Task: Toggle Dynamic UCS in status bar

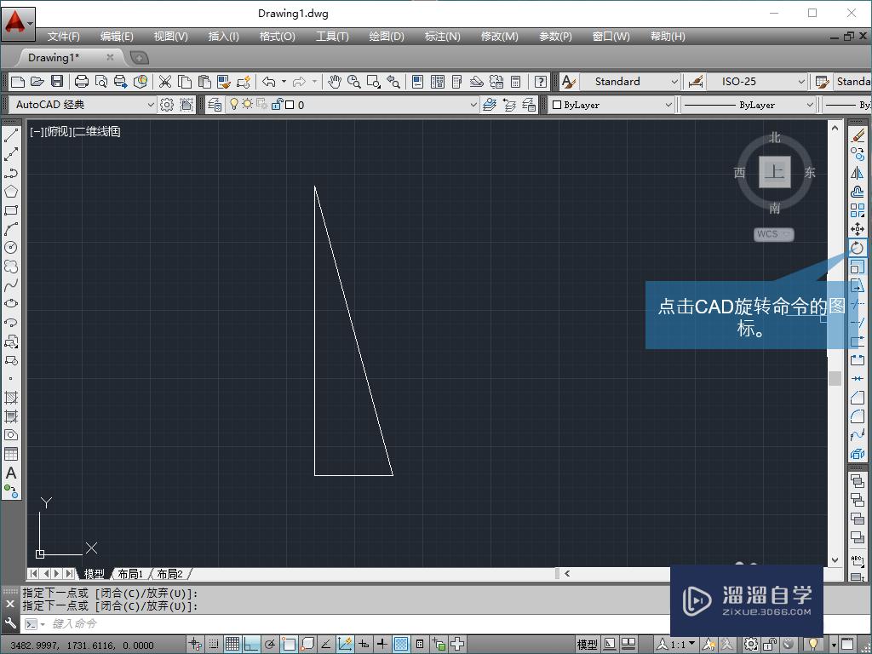Action: click(345, 644)
